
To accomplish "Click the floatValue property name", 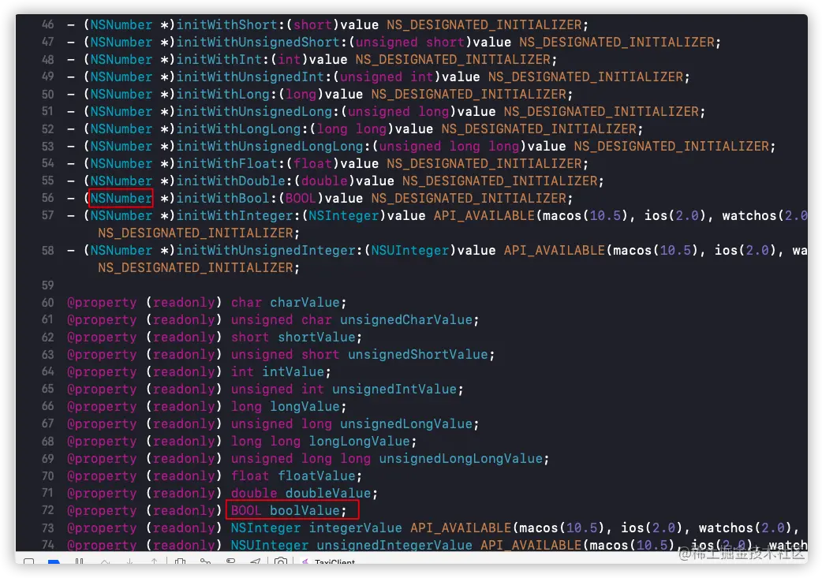I will (x=316, y=475).
